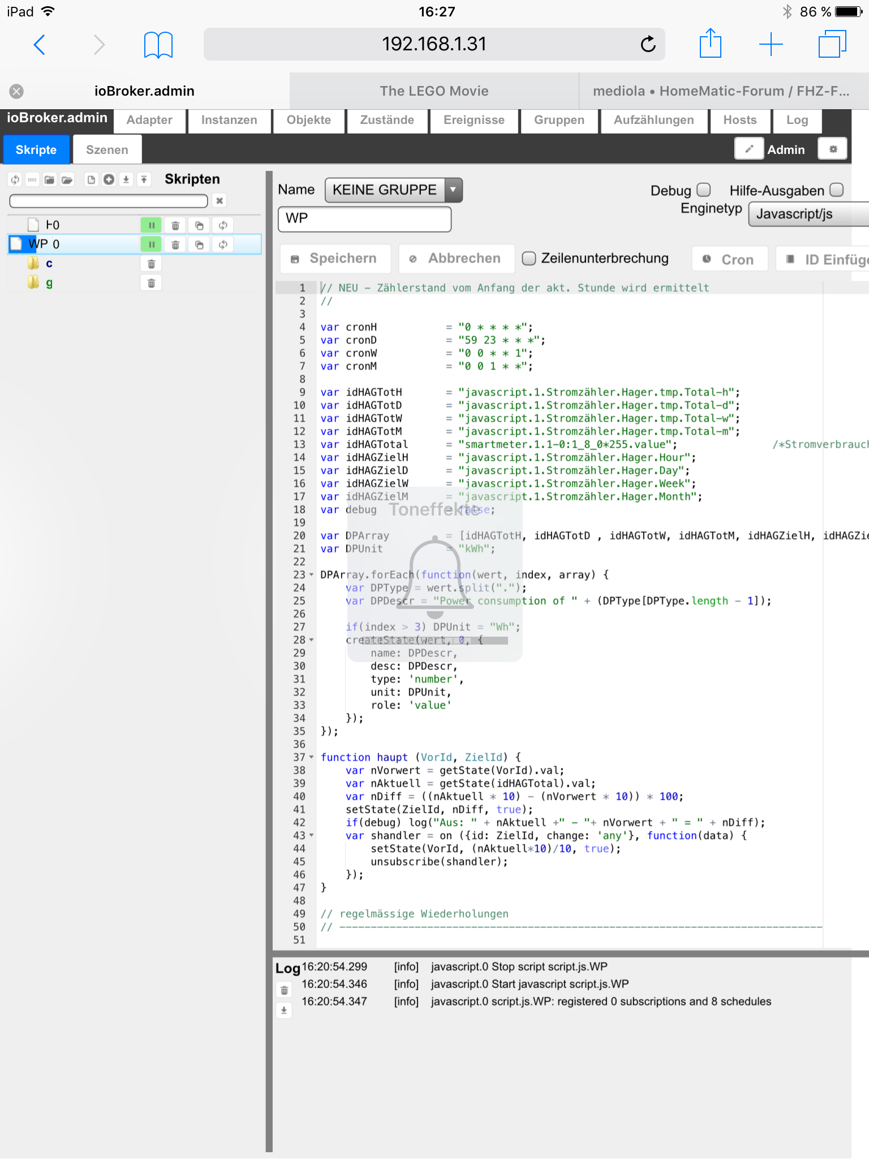Refresh the script tree list
Viewport: 869px width, 1159px height.
[15, 180]
